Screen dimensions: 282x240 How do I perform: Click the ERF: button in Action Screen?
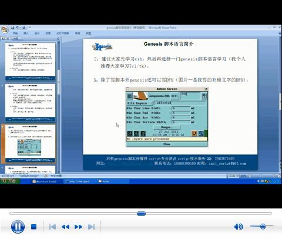tap(174, 96)
